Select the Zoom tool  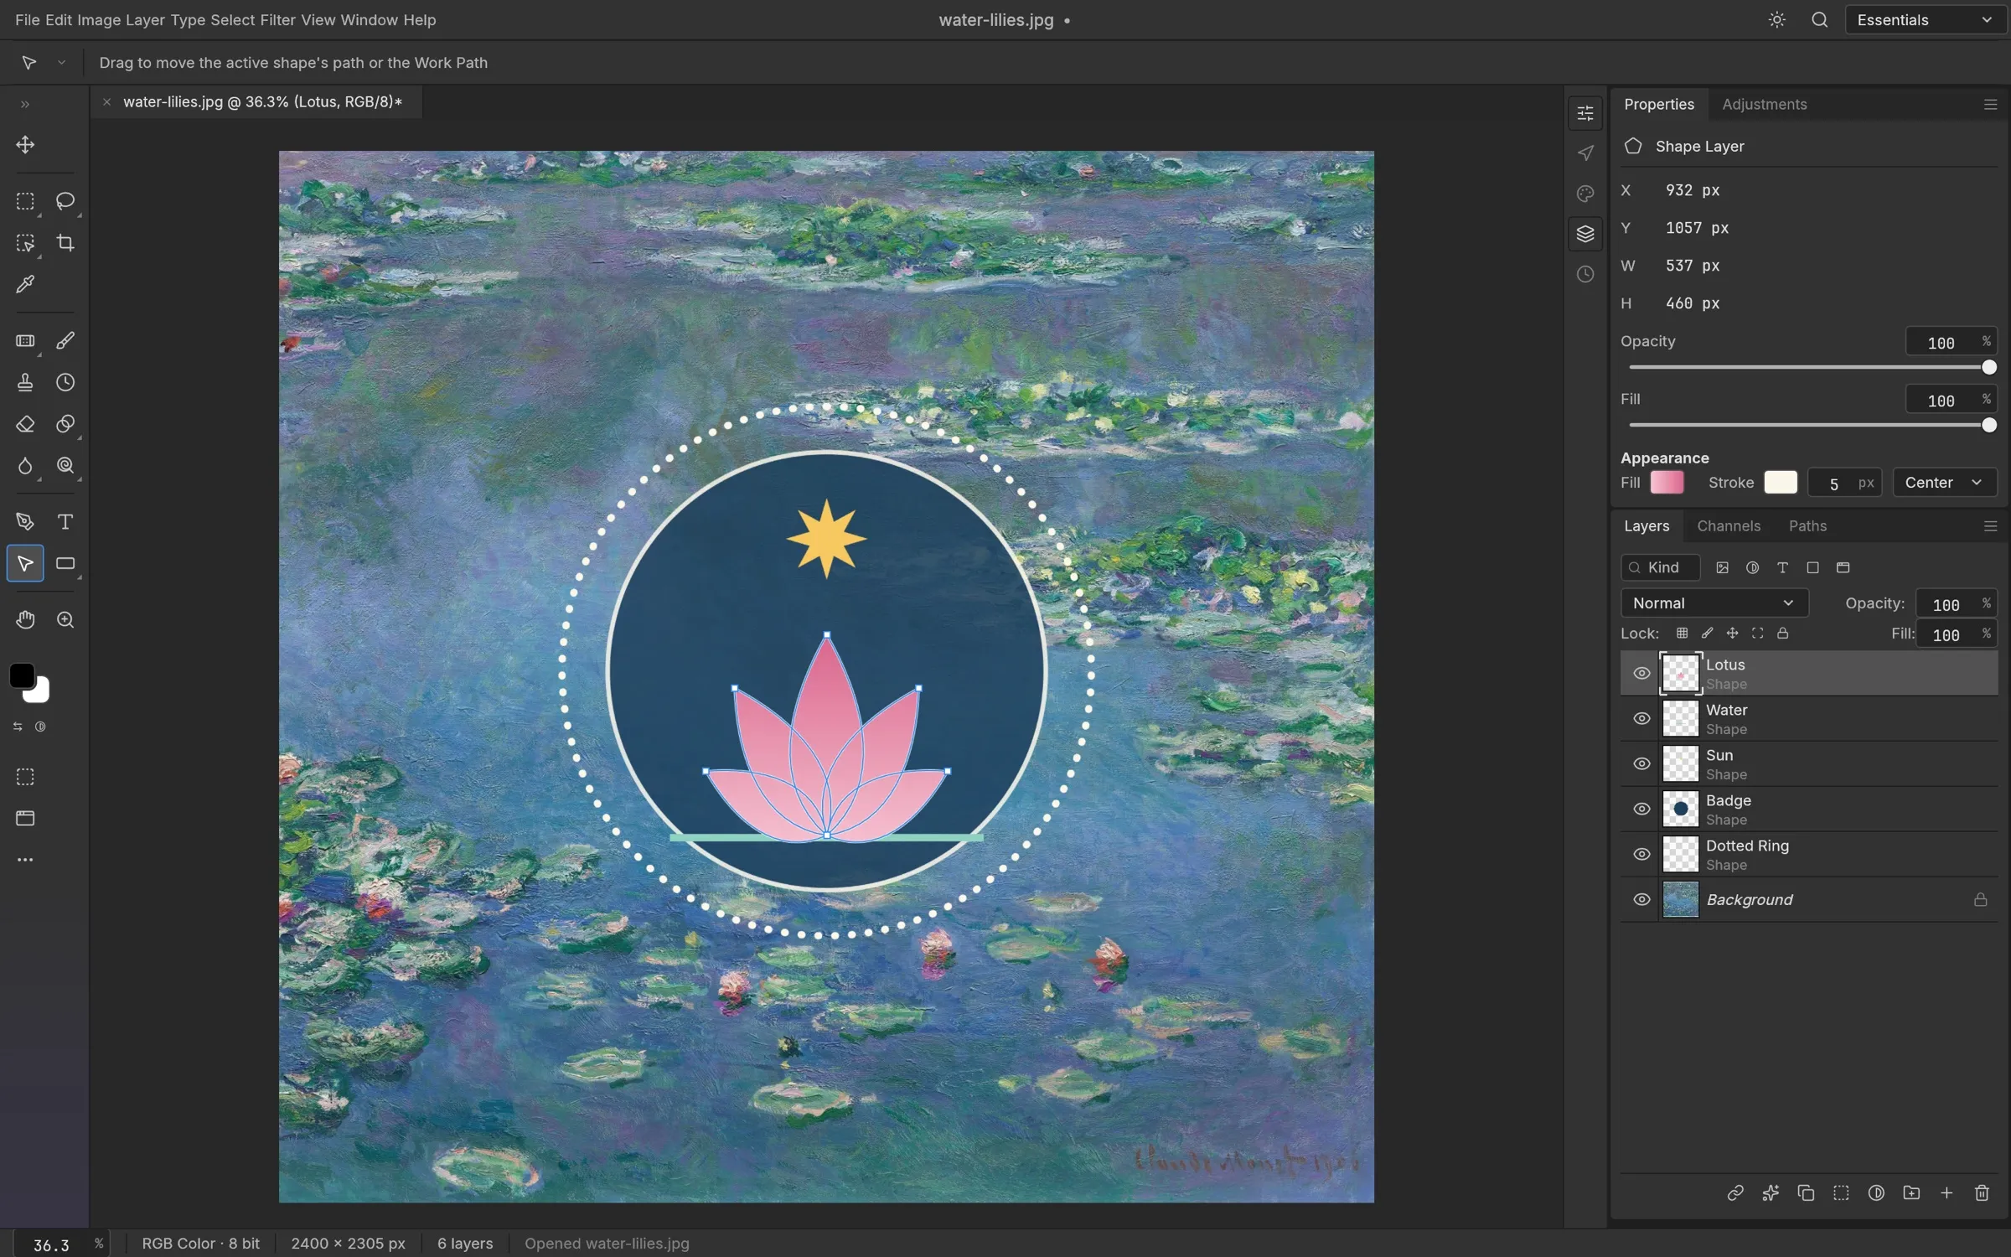pyautogui.click(x=65, y=620)
